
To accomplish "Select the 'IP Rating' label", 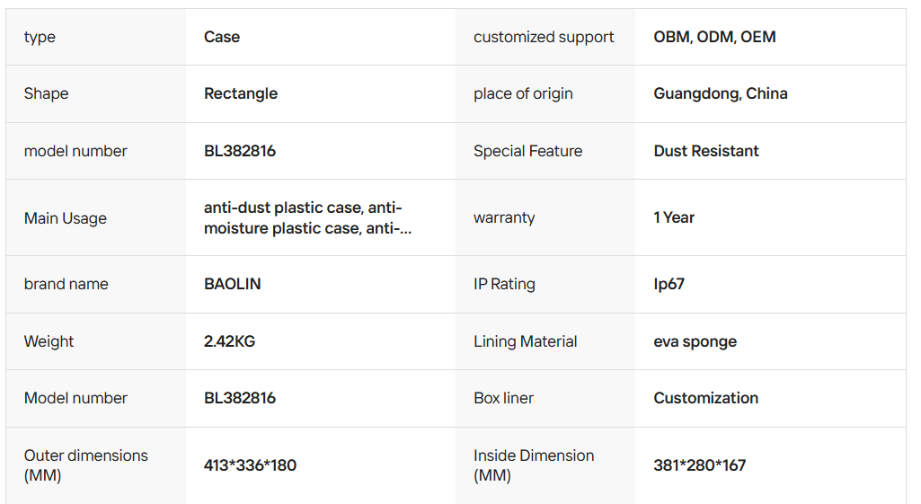I will [x=504, y=284].
